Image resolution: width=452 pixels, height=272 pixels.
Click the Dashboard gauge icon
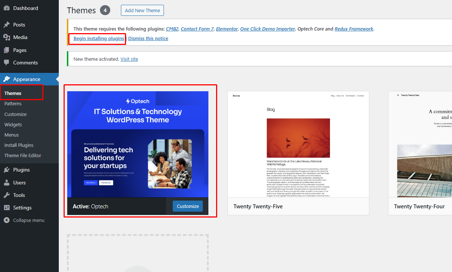(x=7, y=8)
